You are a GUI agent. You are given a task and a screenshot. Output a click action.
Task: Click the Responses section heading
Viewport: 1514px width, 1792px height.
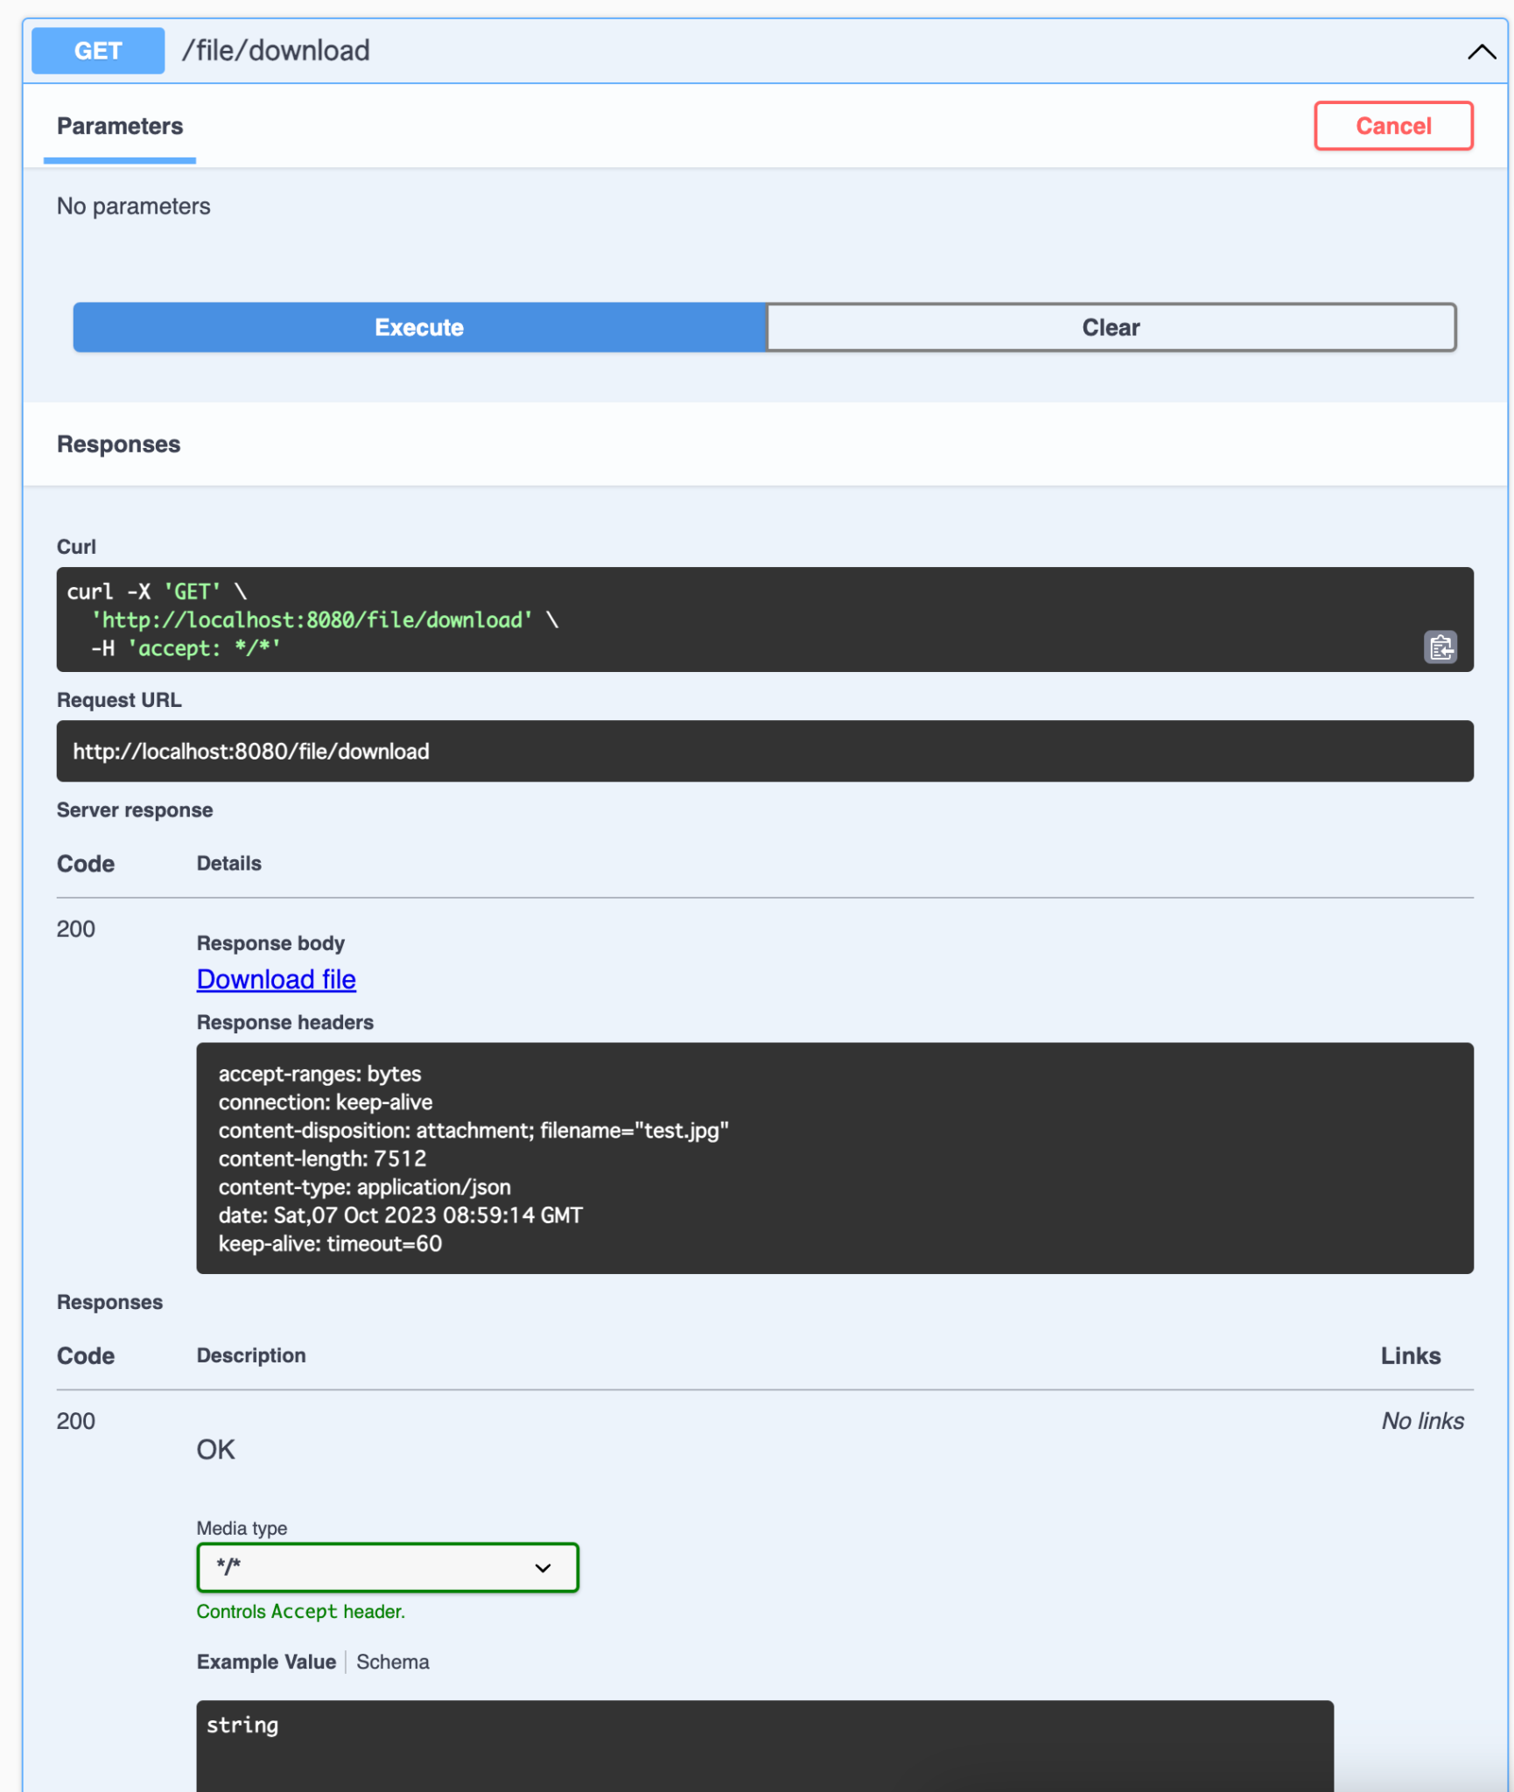[x=119, y=444]
